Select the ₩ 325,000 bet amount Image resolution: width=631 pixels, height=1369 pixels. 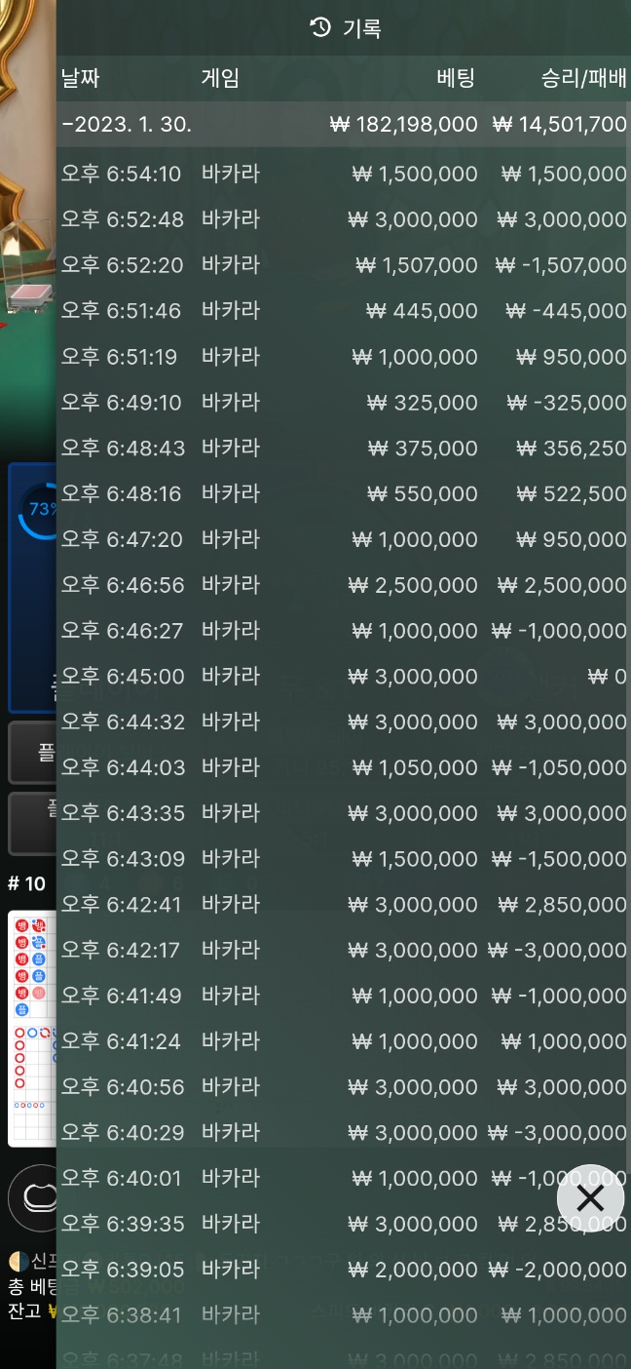(x=423, y=402)
